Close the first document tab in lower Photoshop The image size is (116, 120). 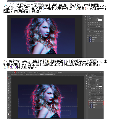pos(24,74)
